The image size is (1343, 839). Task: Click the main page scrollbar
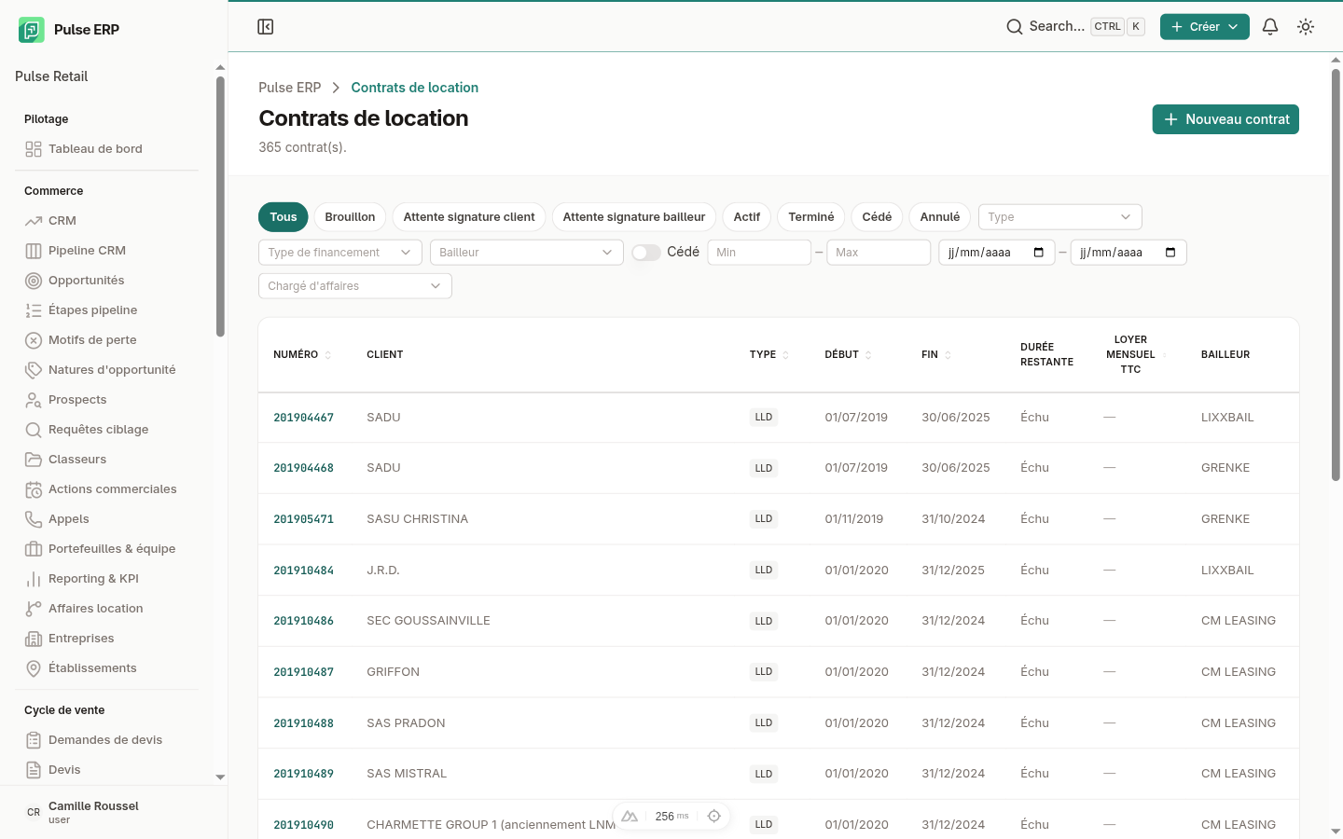(1336, 275)
